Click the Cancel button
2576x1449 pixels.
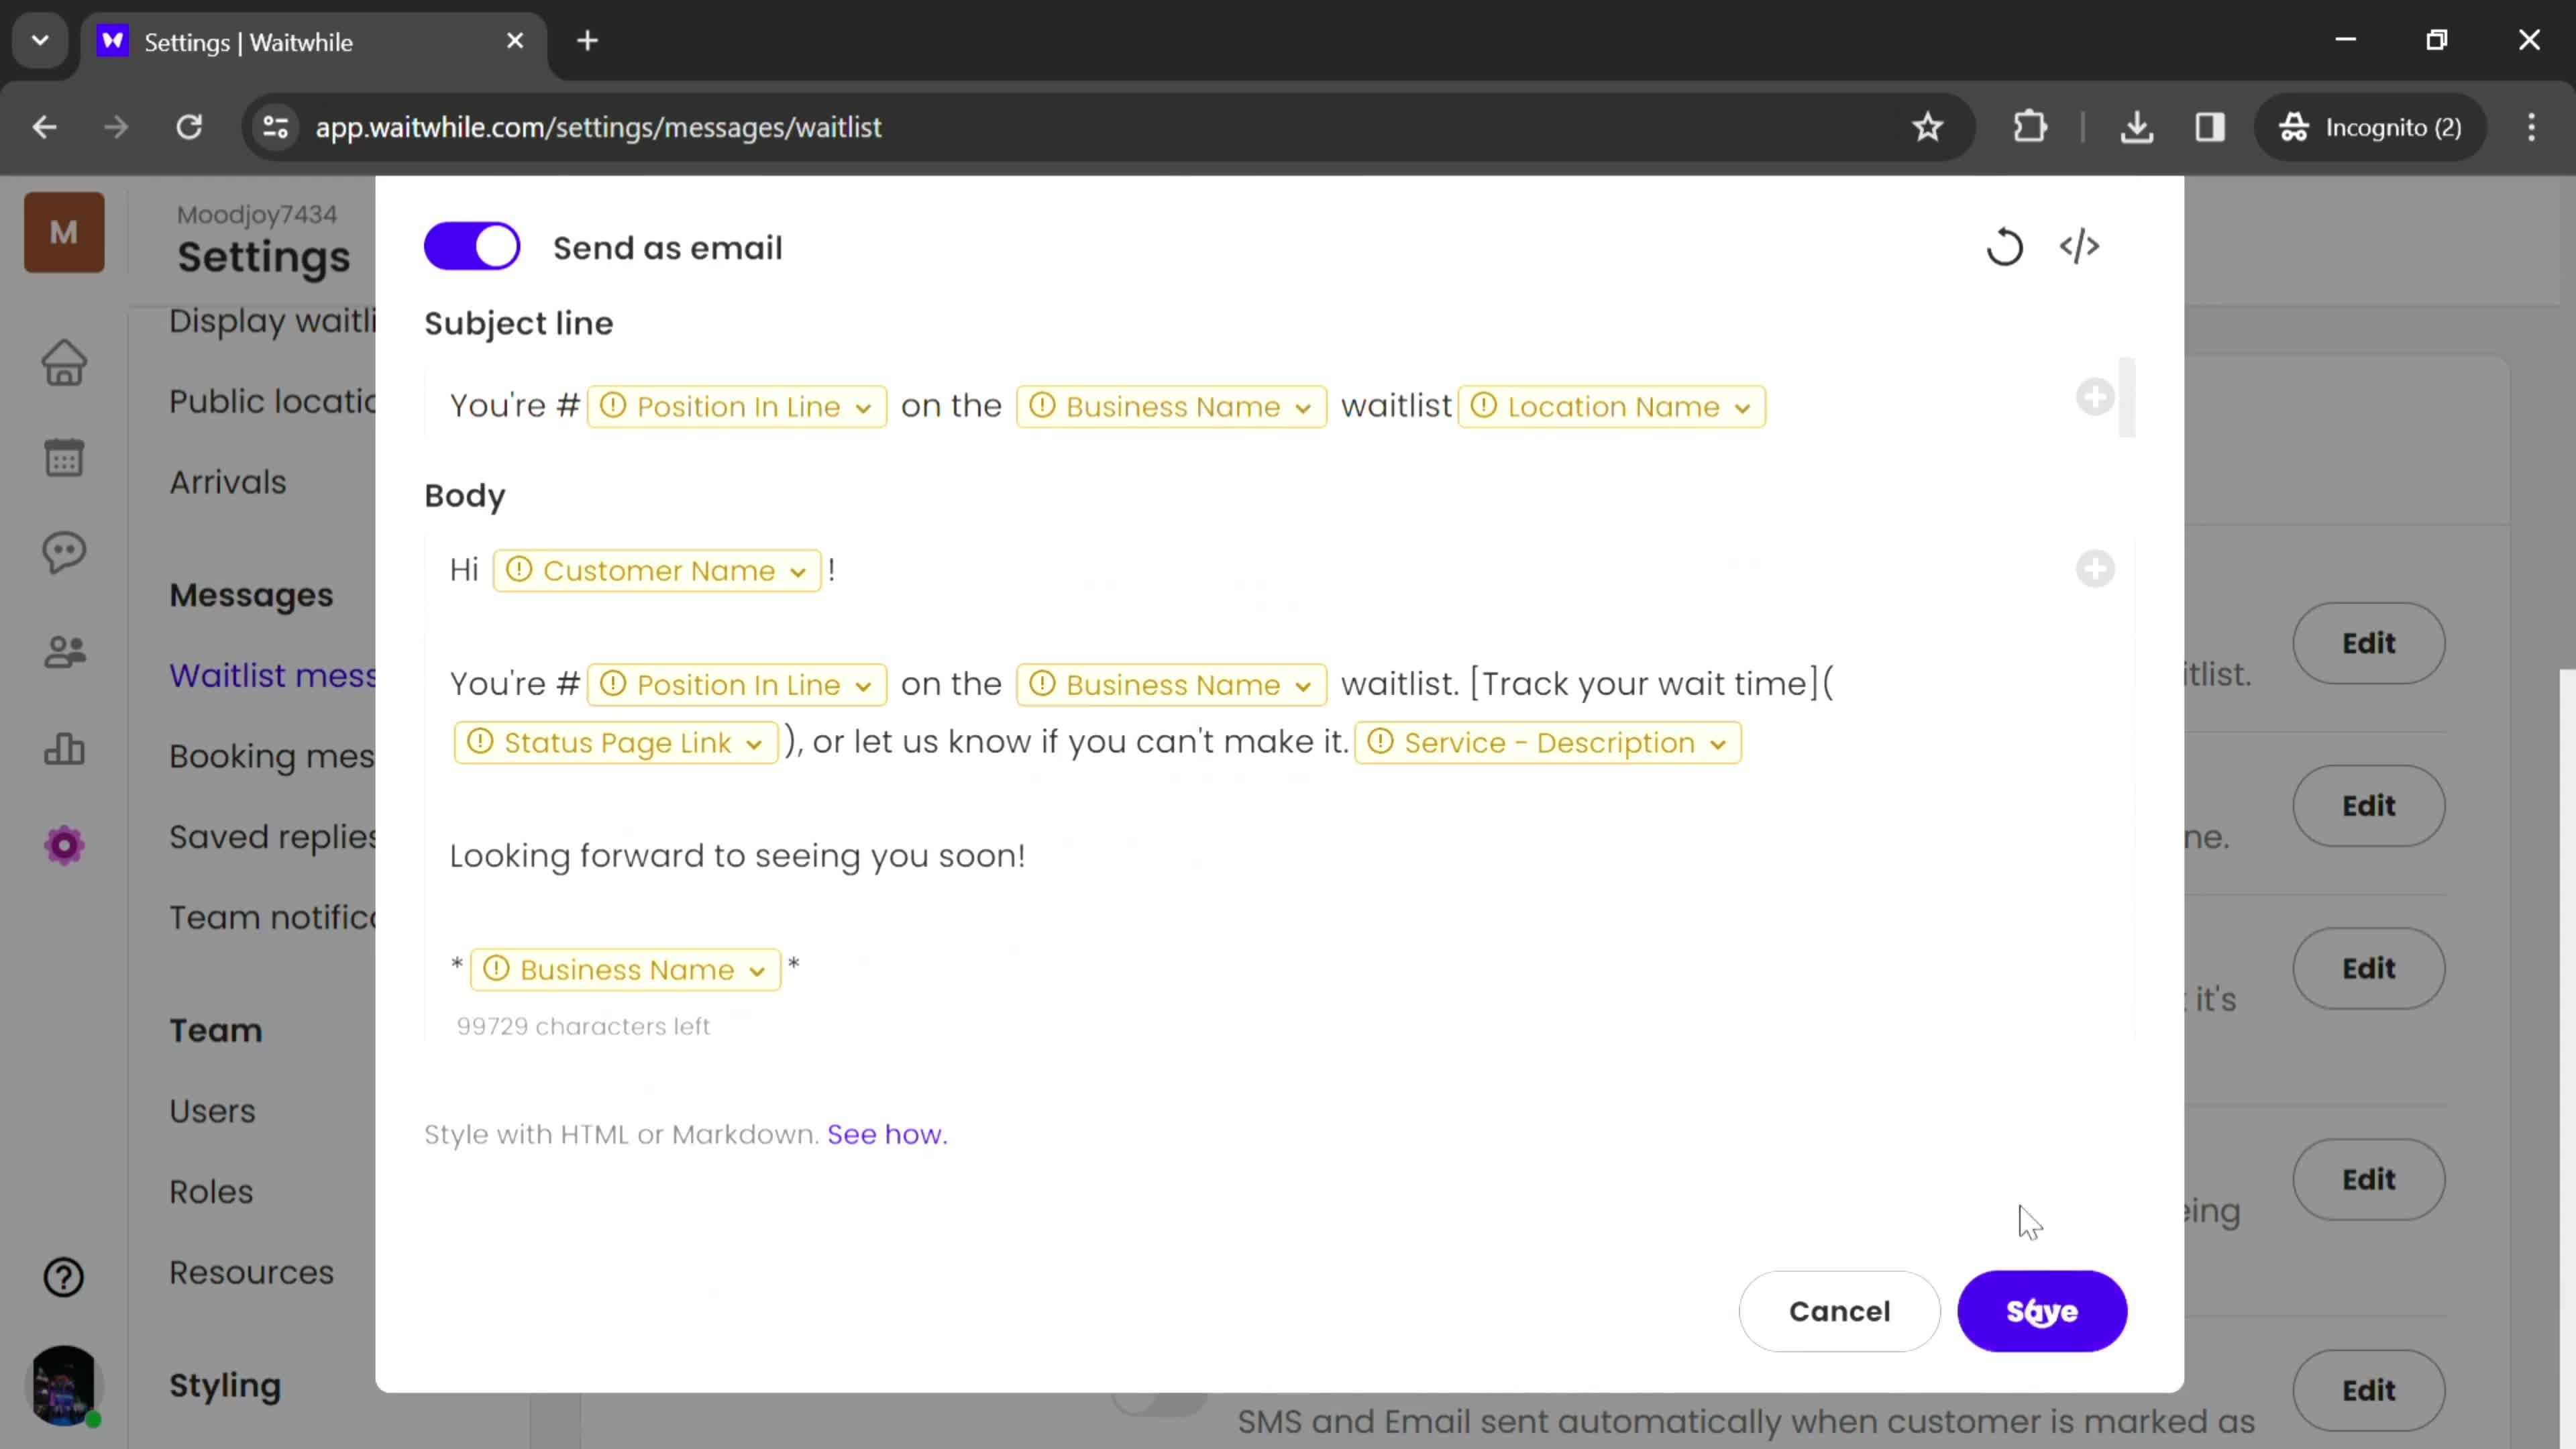pyautogui.click(x=1838, y=1311)
